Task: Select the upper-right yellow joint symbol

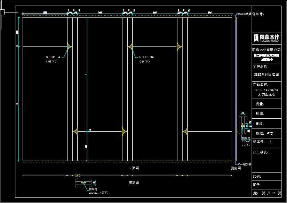Action: (179, 46)
